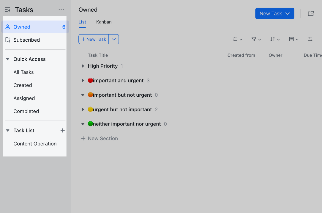This screenshot has height=213, width=322.
Task: Open tasks in a new window
Action: [311, 13]
